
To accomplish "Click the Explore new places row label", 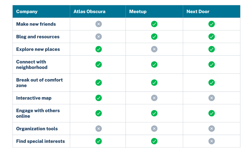I will 38,49.
